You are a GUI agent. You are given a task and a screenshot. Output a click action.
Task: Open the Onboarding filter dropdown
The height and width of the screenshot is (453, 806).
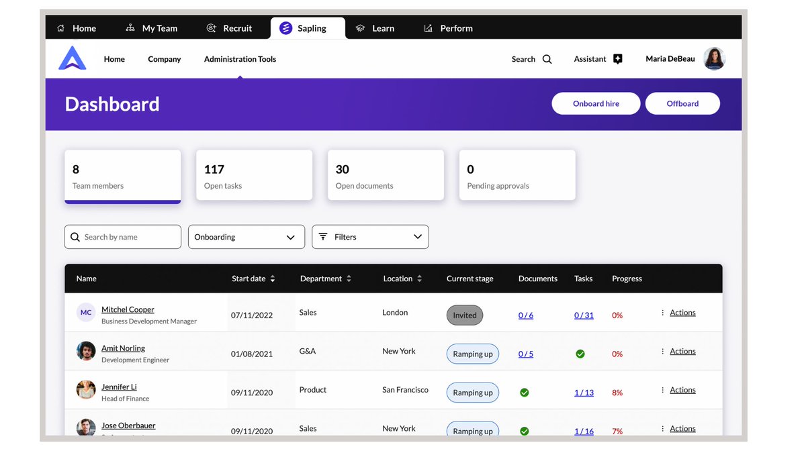(x=246, y=237)
